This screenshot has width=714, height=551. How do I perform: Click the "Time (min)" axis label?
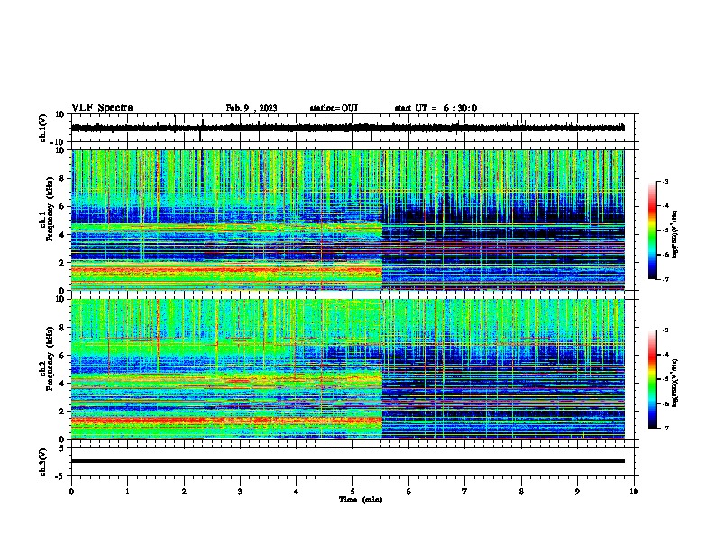(361, 500)
